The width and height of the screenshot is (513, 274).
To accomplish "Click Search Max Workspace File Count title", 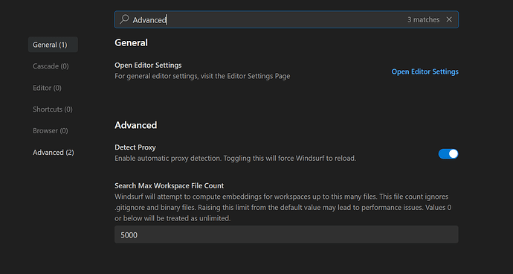I will coord(170,186).
